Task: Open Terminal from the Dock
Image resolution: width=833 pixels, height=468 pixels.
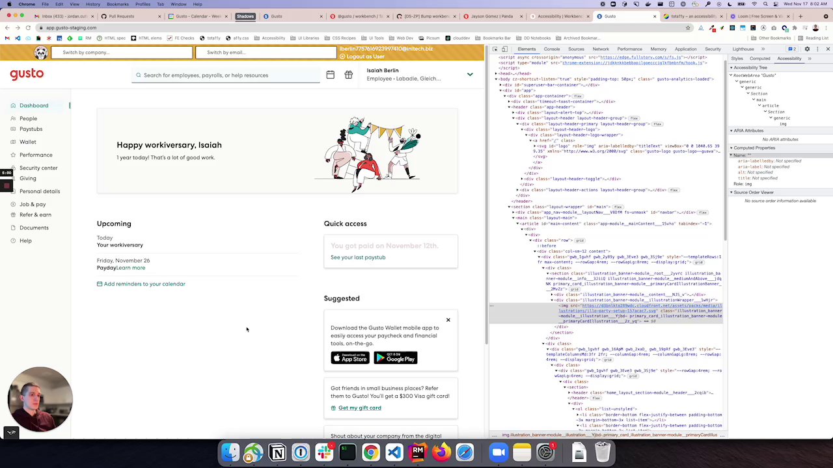Action: point(348,452)
